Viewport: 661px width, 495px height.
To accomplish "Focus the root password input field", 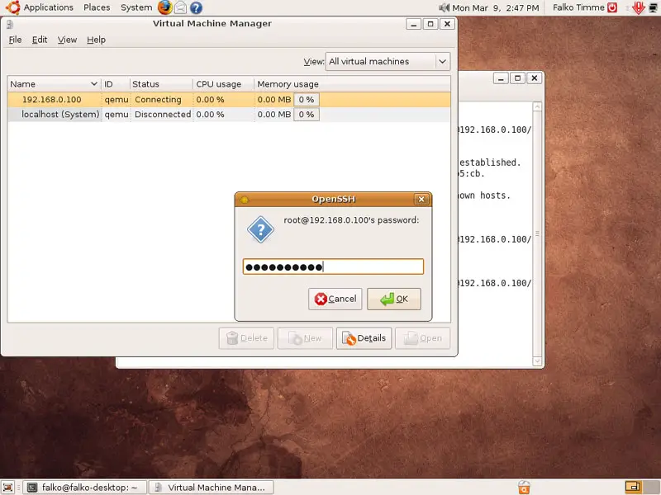I will click(x=333, y=266).
